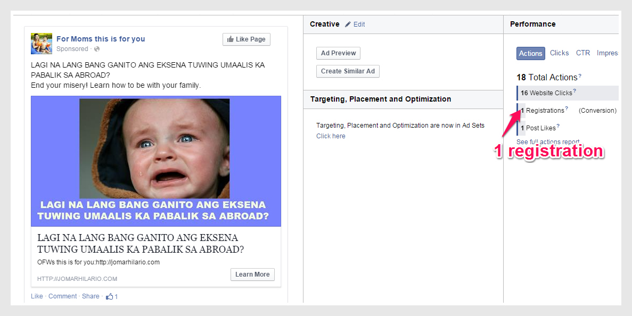Switch to the Clicks tab
This screenshot has width=632, height=316.
click(x=559, y=53)
